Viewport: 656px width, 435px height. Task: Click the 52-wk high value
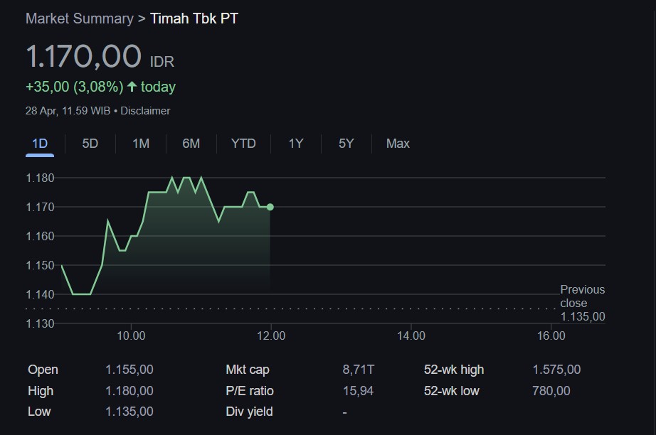556,370
